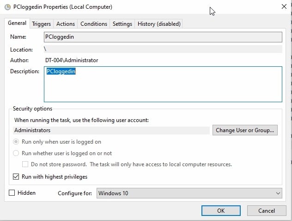Open the Triggers tab
Screen dimensions: 292x221
pyautogui.click(x=41, y=24)
